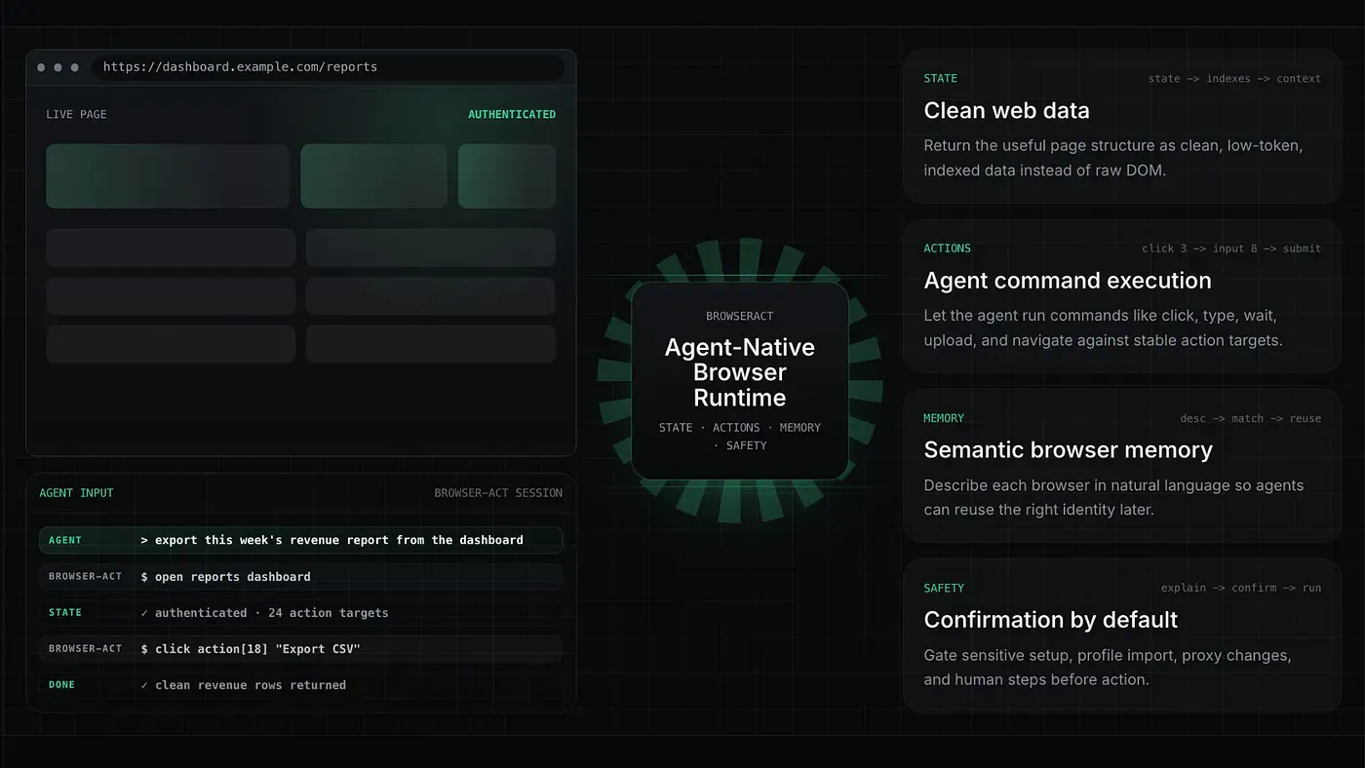
Task: Click the green "AUTHENTICATED" status text
Action: [512, 114]
